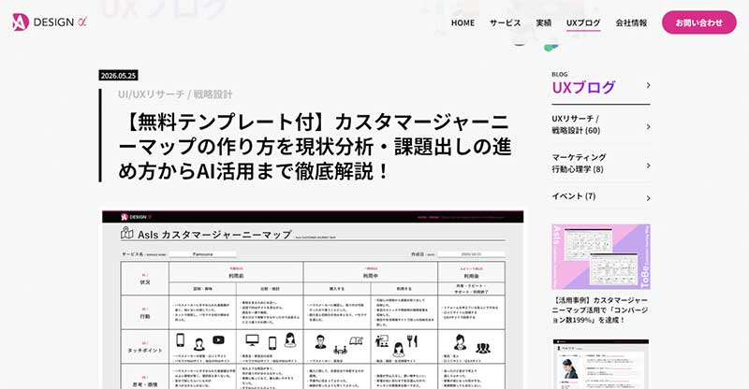Click the AsIs カスタマージャーニーマップ template image
The width and height of the screenshot is (749, 389).
(x=313, y=299)
